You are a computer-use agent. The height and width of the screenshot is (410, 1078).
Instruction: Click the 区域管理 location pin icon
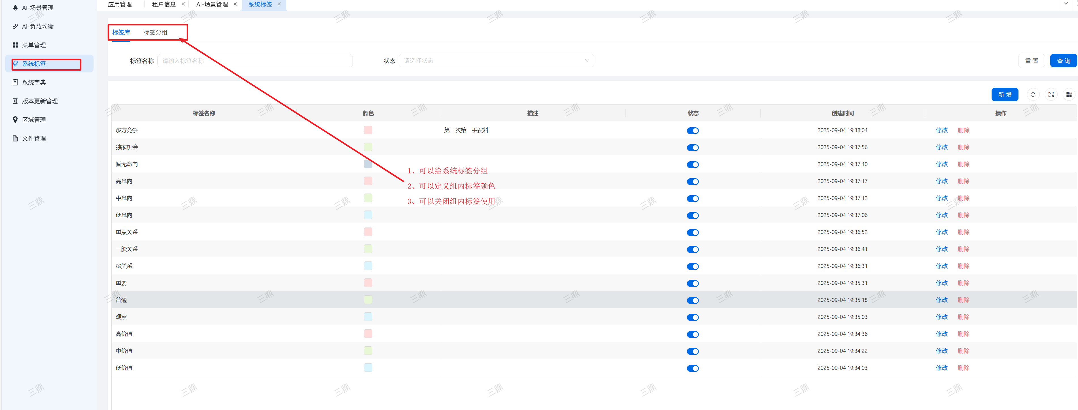coord(15,119)
